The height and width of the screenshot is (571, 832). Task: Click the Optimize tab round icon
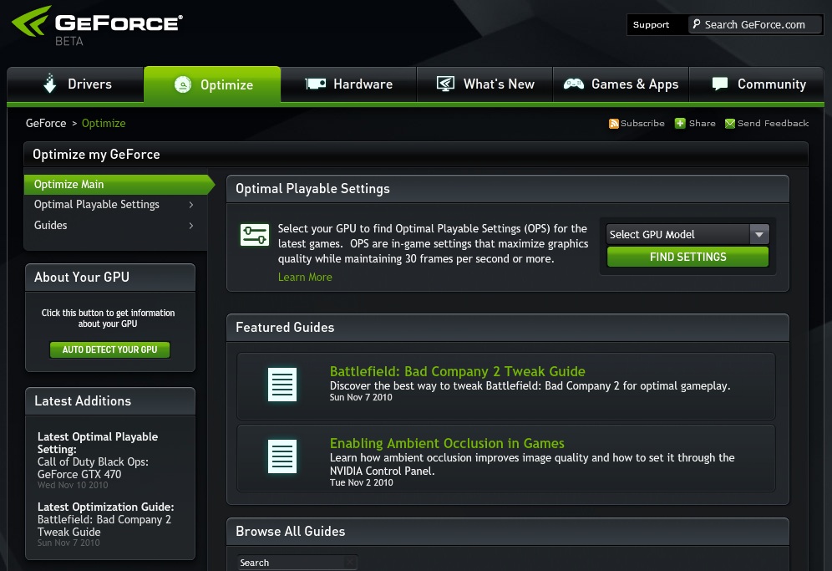coord(183,84)
